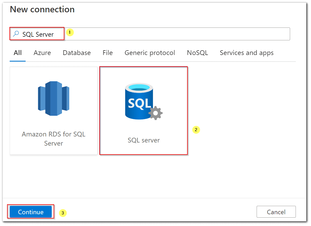Select the SQL server database icon
Screen dimensions: 311x226
coord(144,102)
